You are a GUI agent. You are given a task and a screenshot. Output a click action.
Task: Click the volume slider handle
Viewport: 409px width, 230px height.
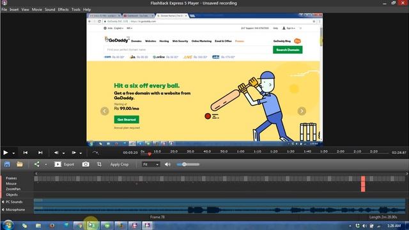(x=185, y=164)
